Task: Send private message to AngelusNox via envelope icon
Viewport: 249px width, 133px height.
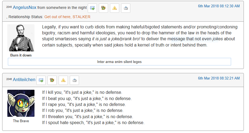Action: pyautogui.click(x=92, y=8)
